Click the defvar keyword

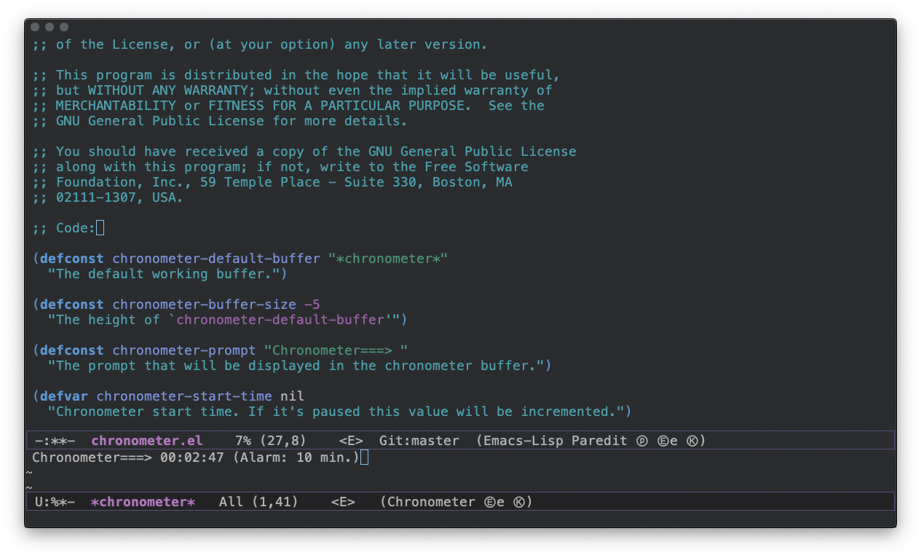tap(64, 396)
